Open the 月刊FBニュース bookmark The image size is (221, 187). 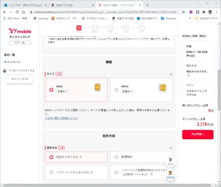coord(65,18)
